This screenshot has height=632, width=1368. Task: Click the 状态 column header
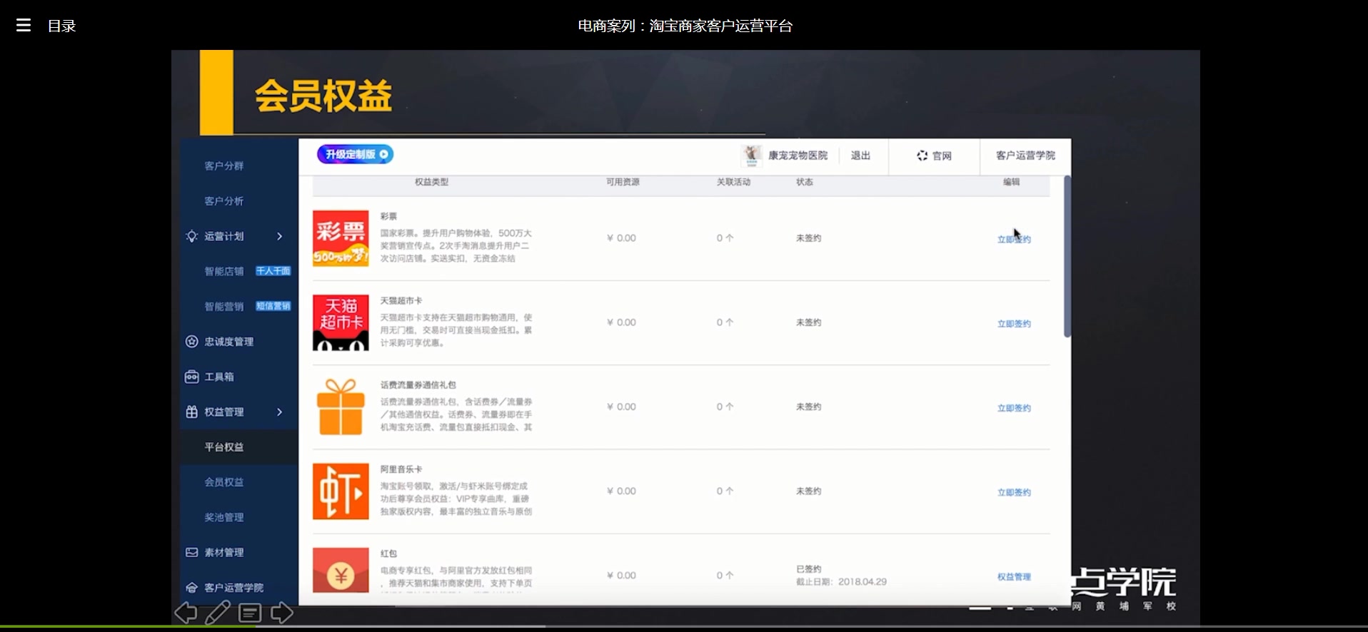(x=805, y=182)
